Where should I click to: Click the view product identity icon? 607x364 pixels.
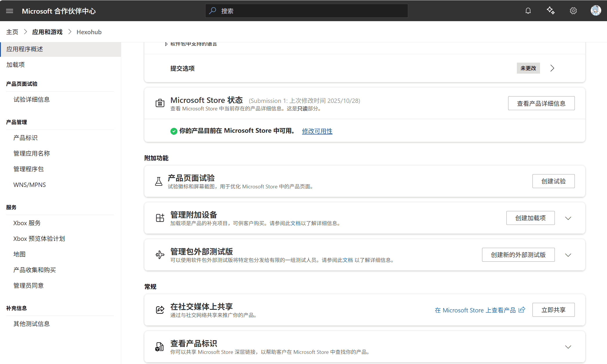[x=159, y=347]
